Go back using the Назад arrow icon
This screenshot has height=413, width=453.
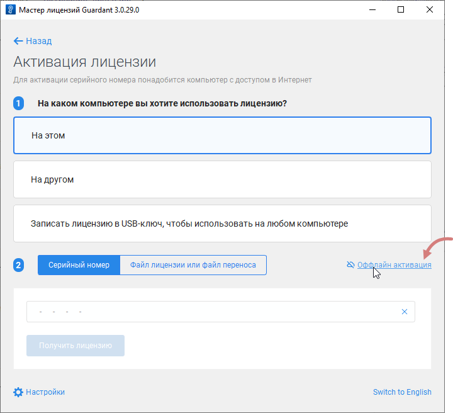coord(18,41)
